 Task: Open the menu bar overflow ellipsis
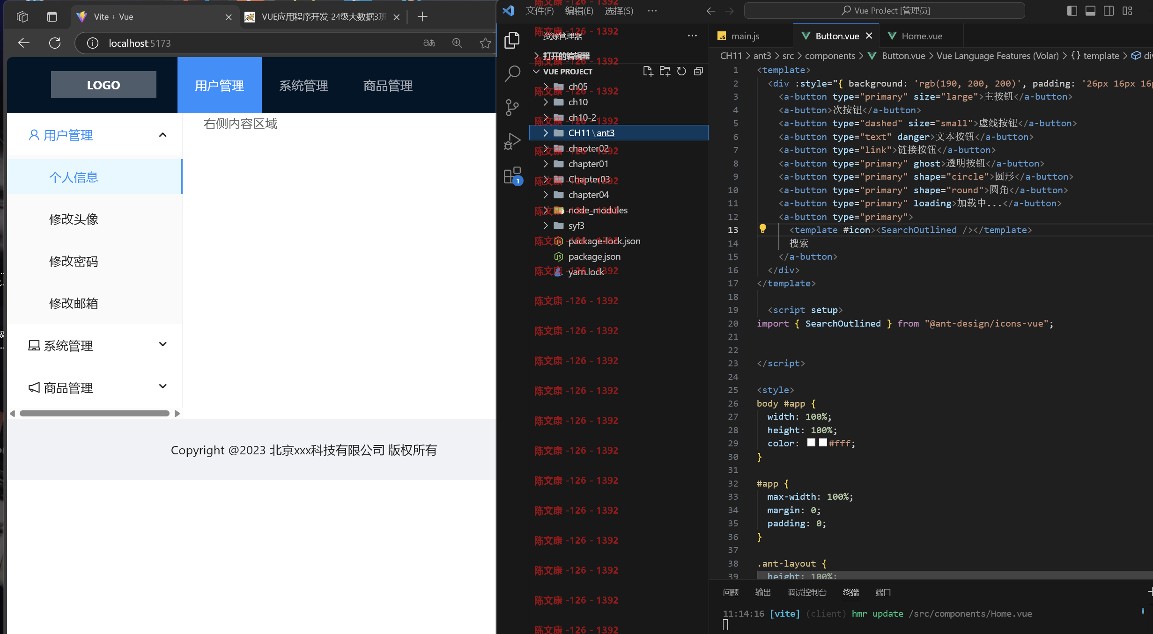[x=652, y=11]
